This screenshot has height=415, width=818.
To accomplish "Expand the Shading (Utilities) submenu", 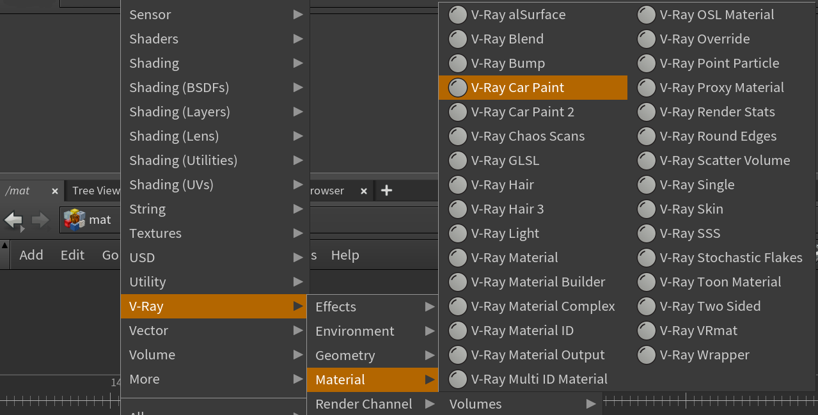I will (215, 161).
